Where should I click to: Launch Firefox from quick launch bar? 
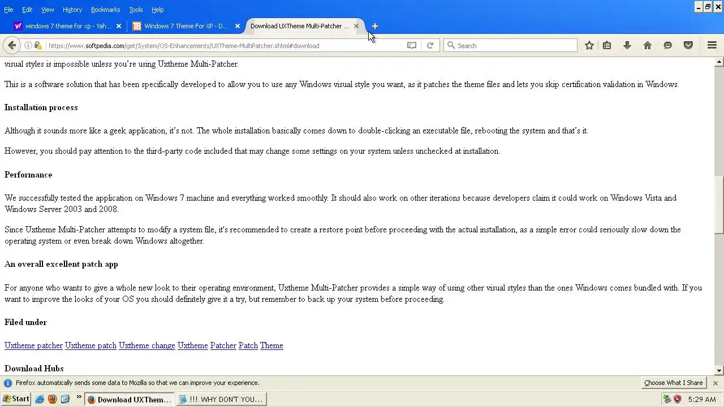[53, 399]
